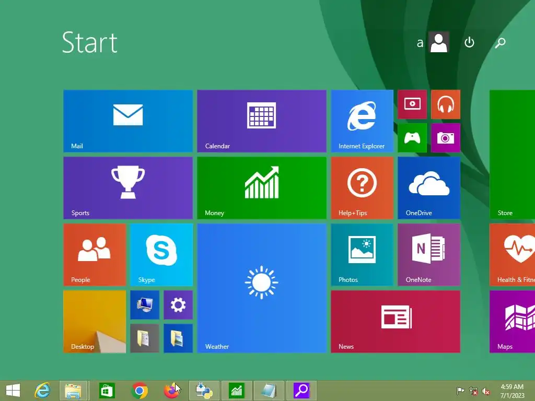Open the Music tile with headphones icon
535x401 pixels.
click(446, 104)
